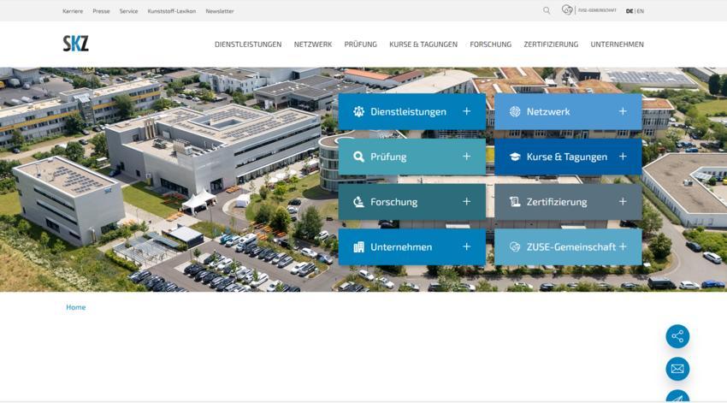Viewport: 727px width, 403px height.
Task: Click the Dienstleistungen tile label
Action: click(408, 112)
